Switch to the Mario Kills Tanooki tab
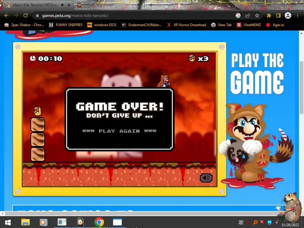 pyautogui.click(x=35, y=5)
